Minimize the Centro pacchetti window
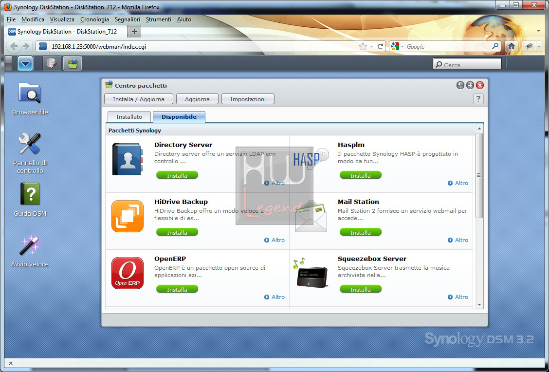The height and width of the screenshot is (372, 549). (460, 85)
